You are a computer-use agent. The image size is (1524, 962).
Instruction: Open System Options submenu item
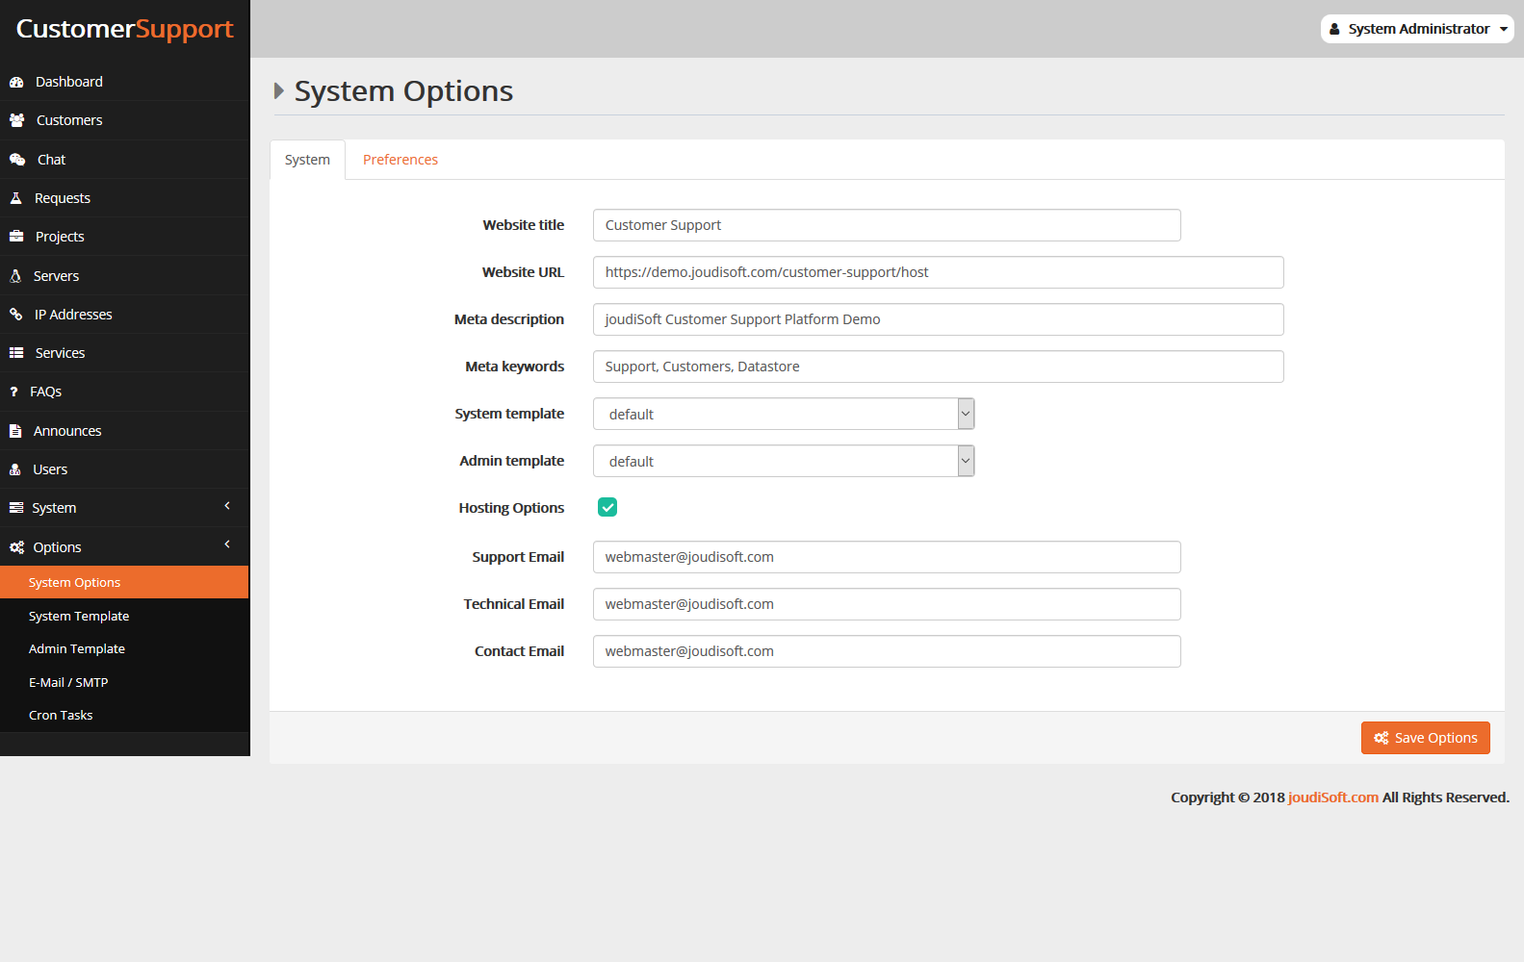pos(124,582)
